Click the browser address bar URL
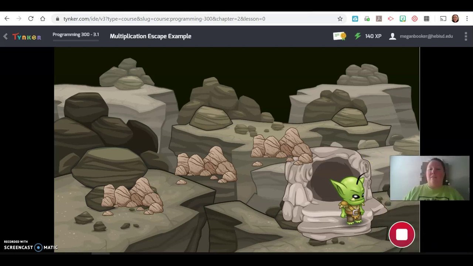This screenshot has width=473, height=266. (x=164, y=19)
